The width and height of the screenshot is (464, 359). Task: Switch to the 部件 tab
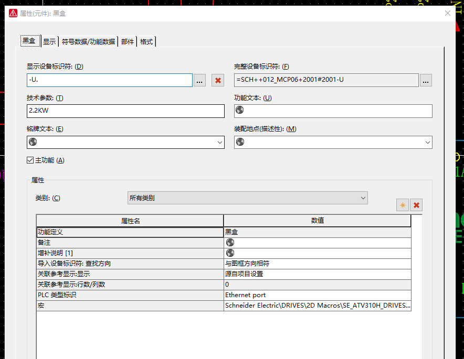(x=128, y=41)
